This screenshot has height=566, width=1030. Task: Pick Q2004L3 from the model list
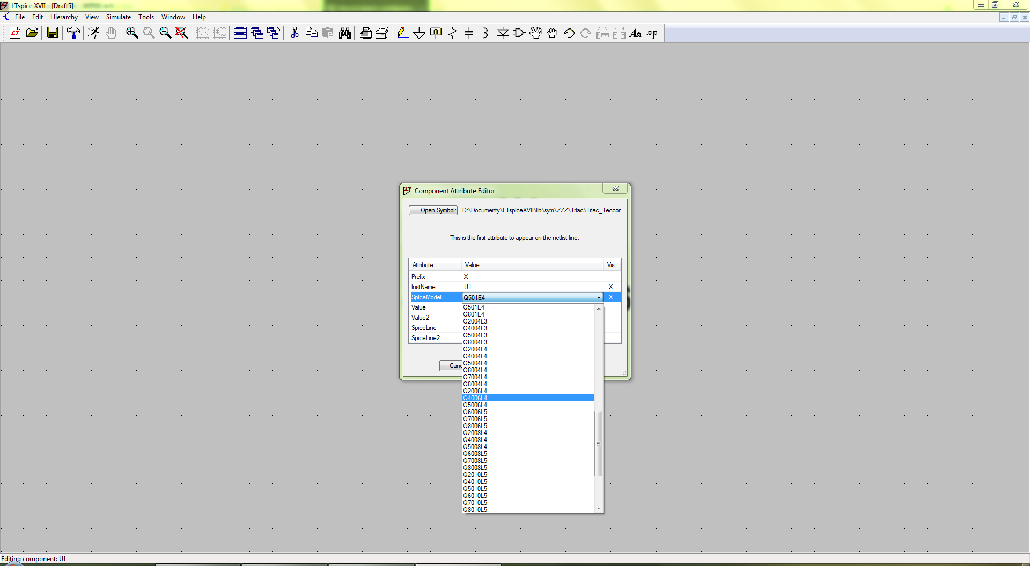(x=475, y=321)
